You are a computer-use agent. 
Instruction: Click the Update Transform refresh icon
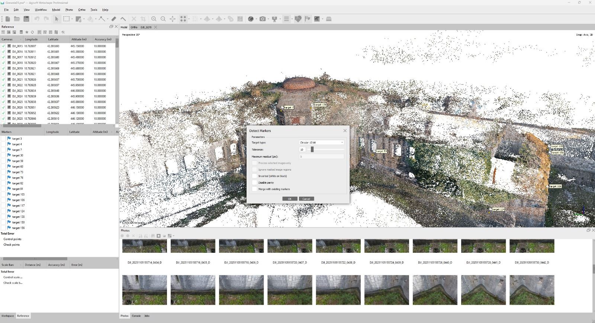(33, 32)
